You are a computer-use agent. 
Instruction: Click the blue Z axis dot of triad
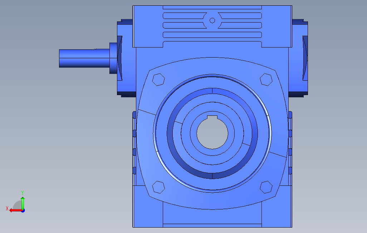click(23, 210)
